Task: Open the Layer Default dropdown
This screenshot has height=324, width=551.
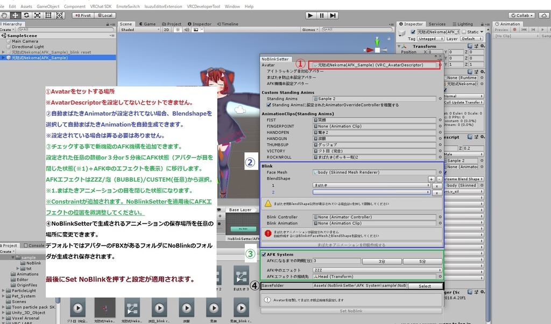Action: (x=470, y=39)
